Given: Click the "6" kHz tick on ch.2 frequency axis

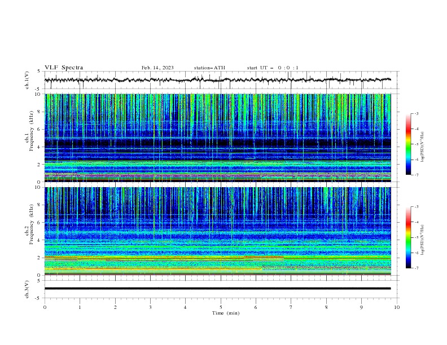Looking at the screenshot, I should (40, 223).
